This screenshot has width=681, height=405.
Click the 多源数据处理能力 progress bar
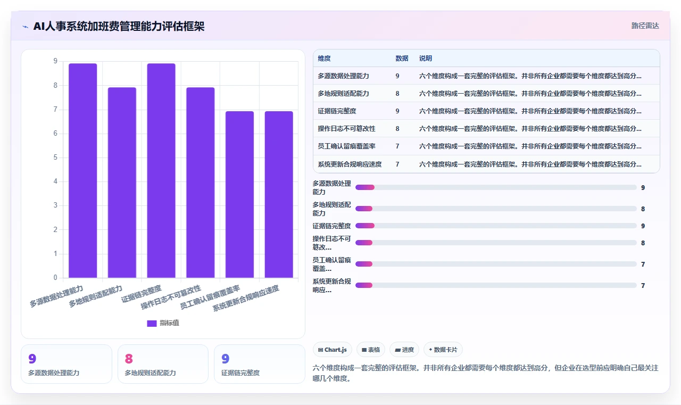496,187
